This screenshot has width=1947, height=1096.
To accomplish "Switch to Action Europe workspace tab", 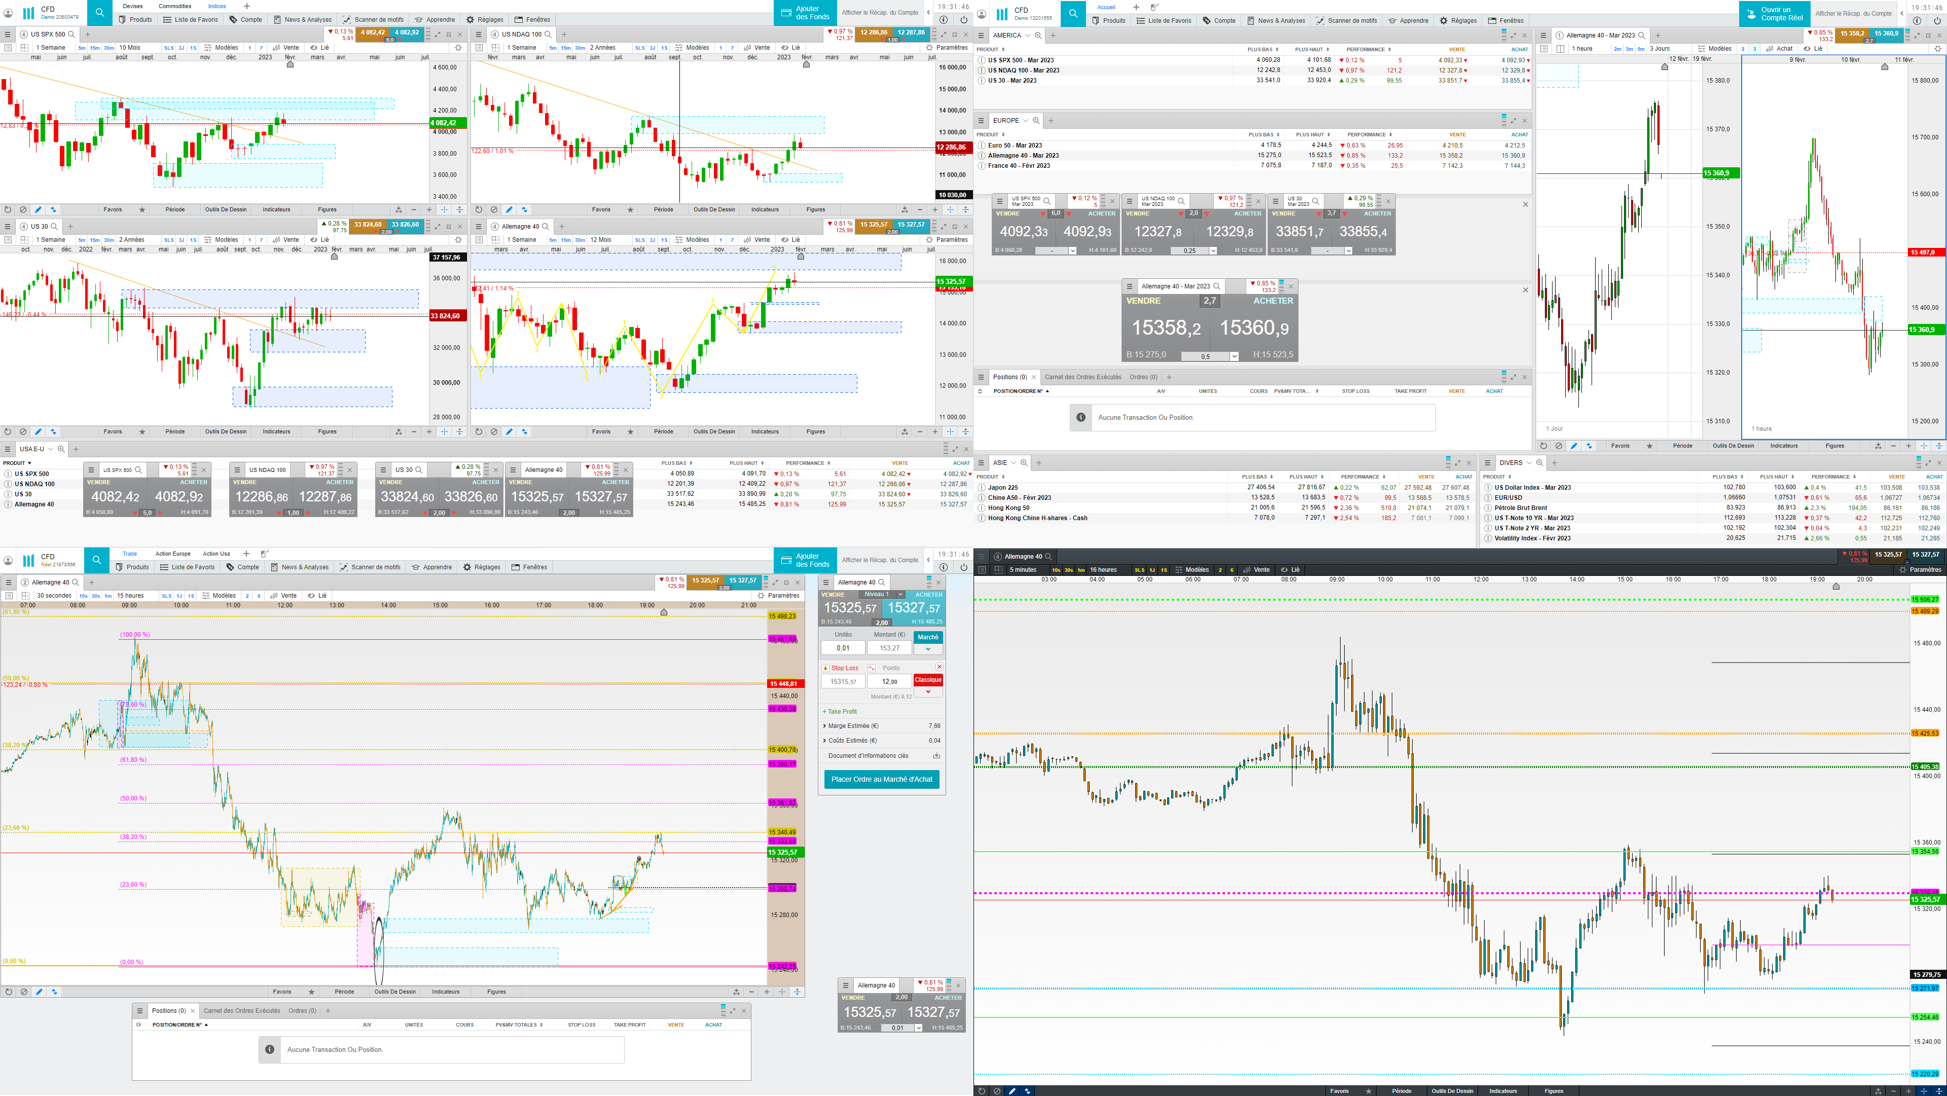I will (173, 554).
